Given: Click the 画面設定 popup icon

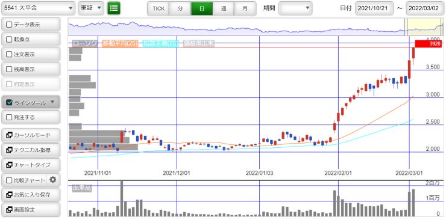Looking at the screenshot, I should 9,210.
